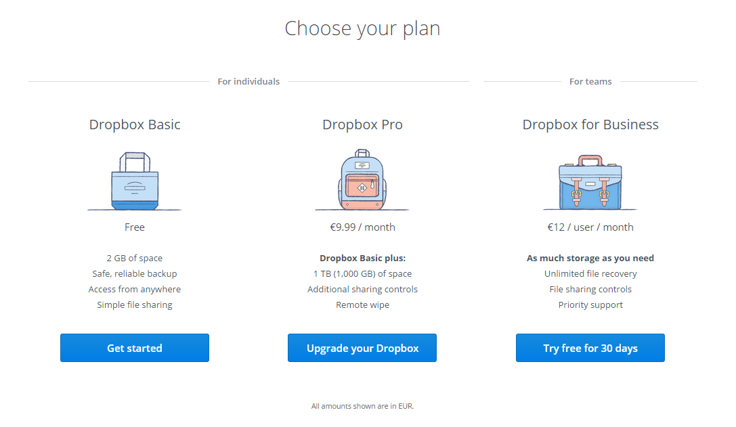Screen dimensions: 736x427
Task: Click Try free for 30 days
Action: click(x=590, y=347)
